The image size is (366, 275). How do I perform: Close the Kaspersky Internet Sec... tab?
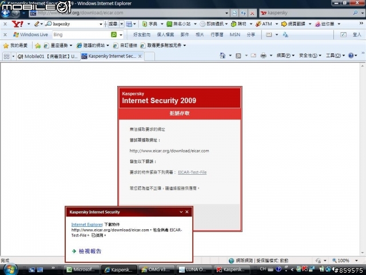140,56
